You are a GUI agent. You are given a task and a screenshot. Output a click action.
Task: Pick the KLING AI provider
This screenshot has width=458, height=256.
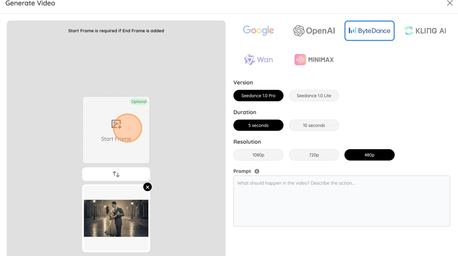click(425, 30)
